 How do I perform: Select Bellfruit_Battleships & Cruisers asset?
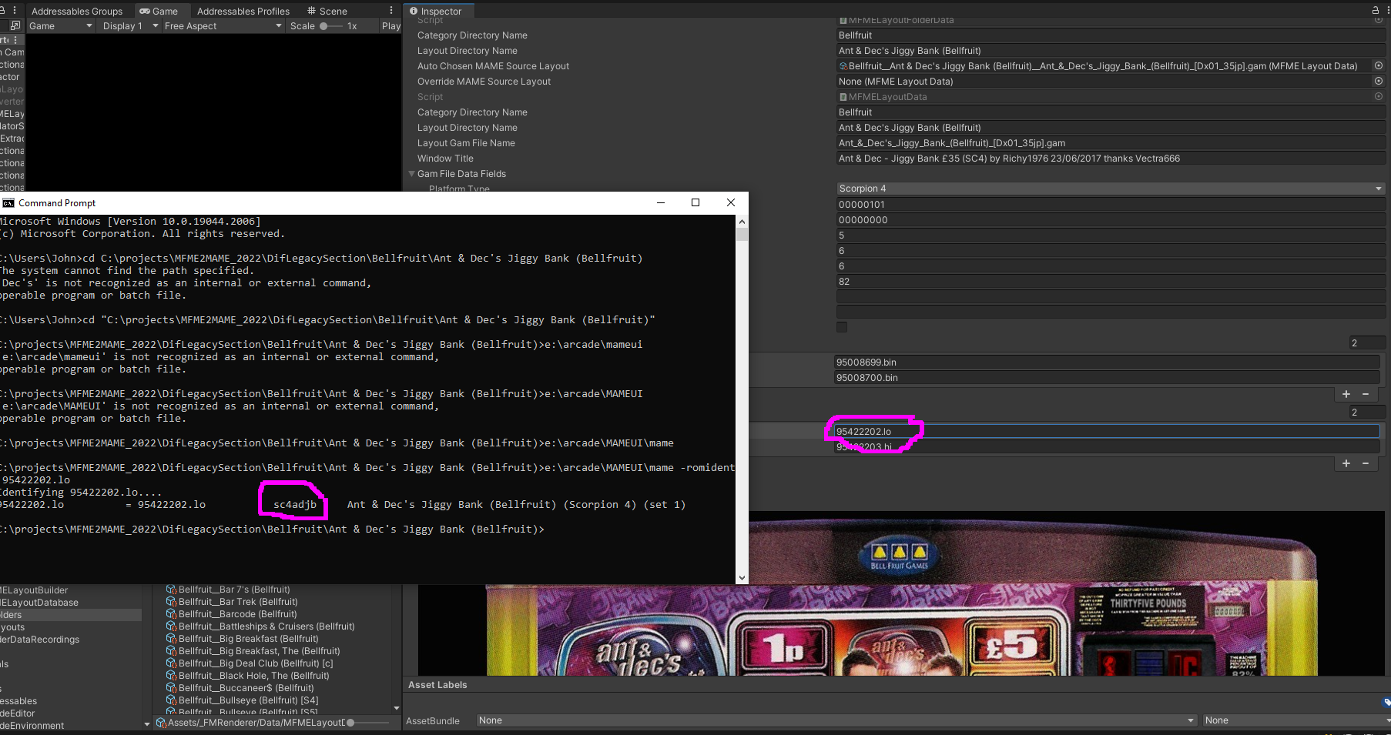pos(266,626)
